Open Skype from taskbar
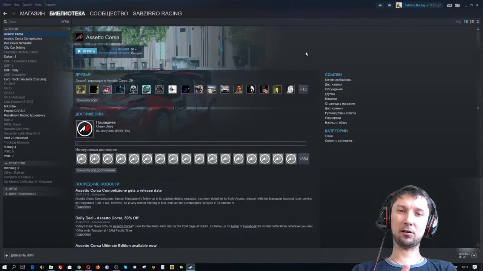Image resolution: width=483 pixels, height=271 pixels. [125, 267]
